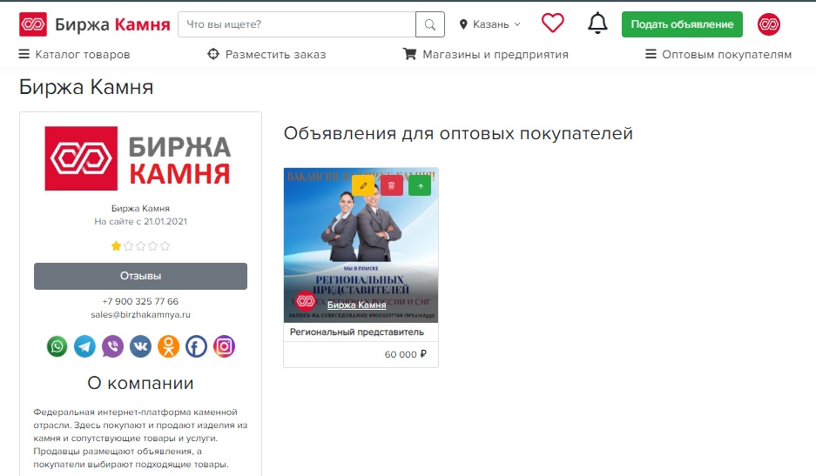Open notifications bell icon
The height and width of the screenshot is (476, 816).
(x=597, y=23)
